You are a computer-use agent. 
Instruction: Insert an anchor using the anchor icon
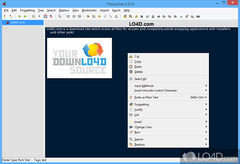pos(117,17)
